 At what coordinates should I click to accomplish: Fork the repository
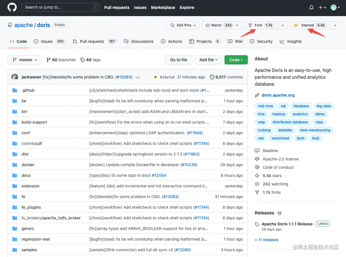tap(261, 25)
